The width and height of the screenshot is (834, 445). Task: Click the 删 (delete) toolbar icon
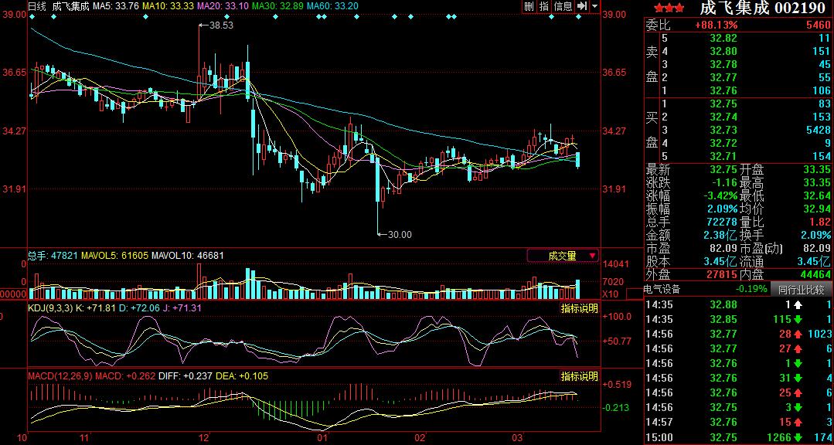529,6
